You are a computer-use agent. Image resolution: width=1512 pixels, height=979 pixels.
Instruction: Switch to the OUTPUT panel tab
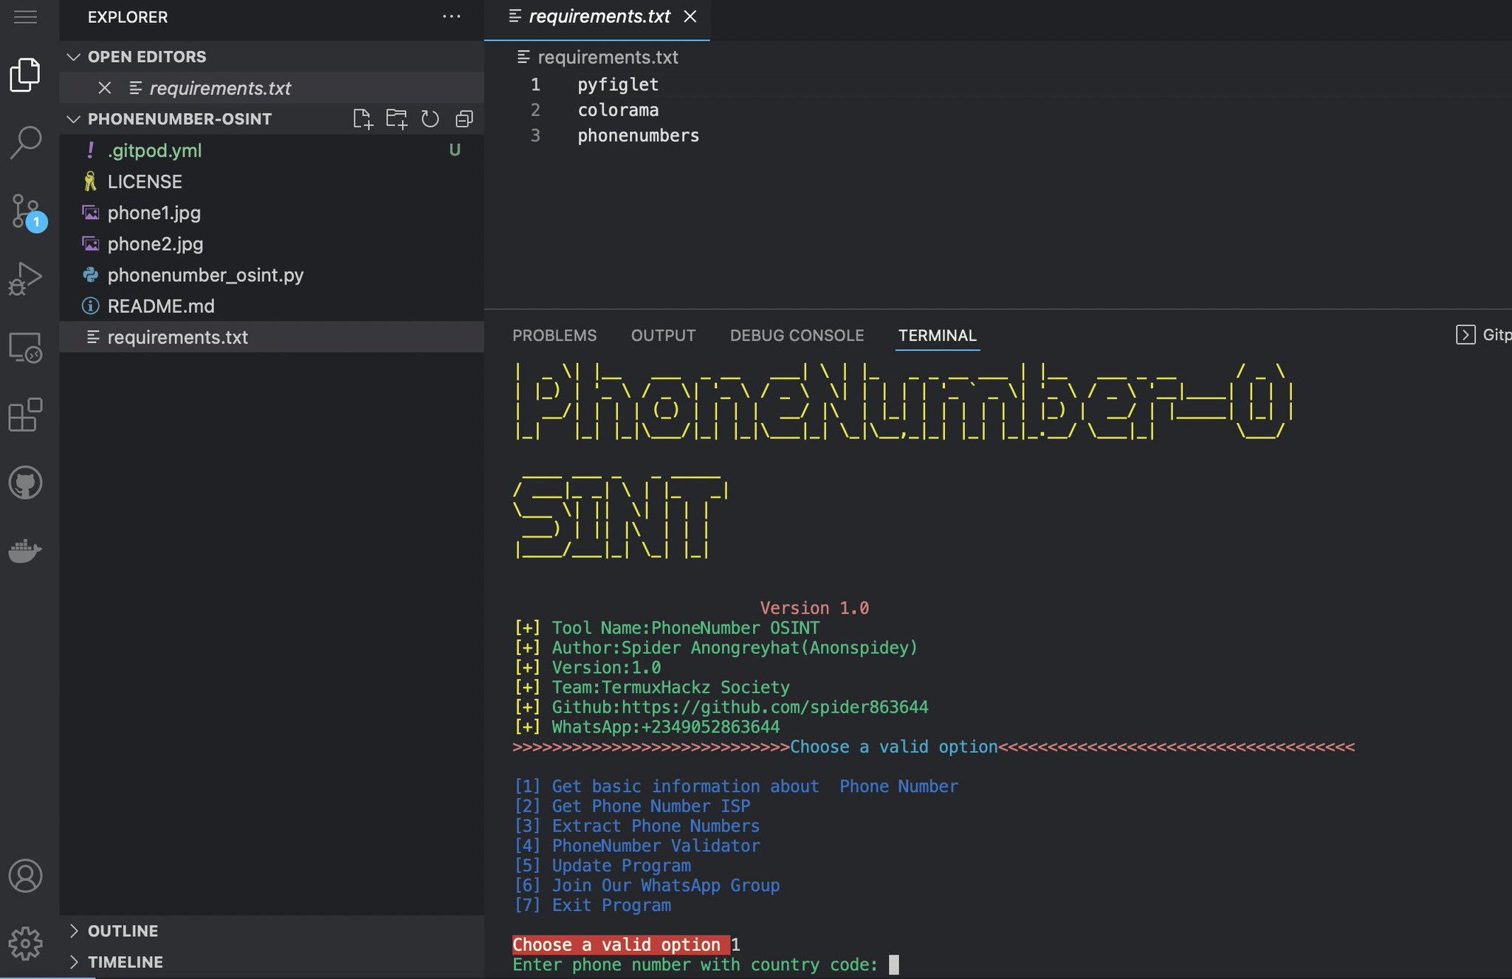pos(663,335)
